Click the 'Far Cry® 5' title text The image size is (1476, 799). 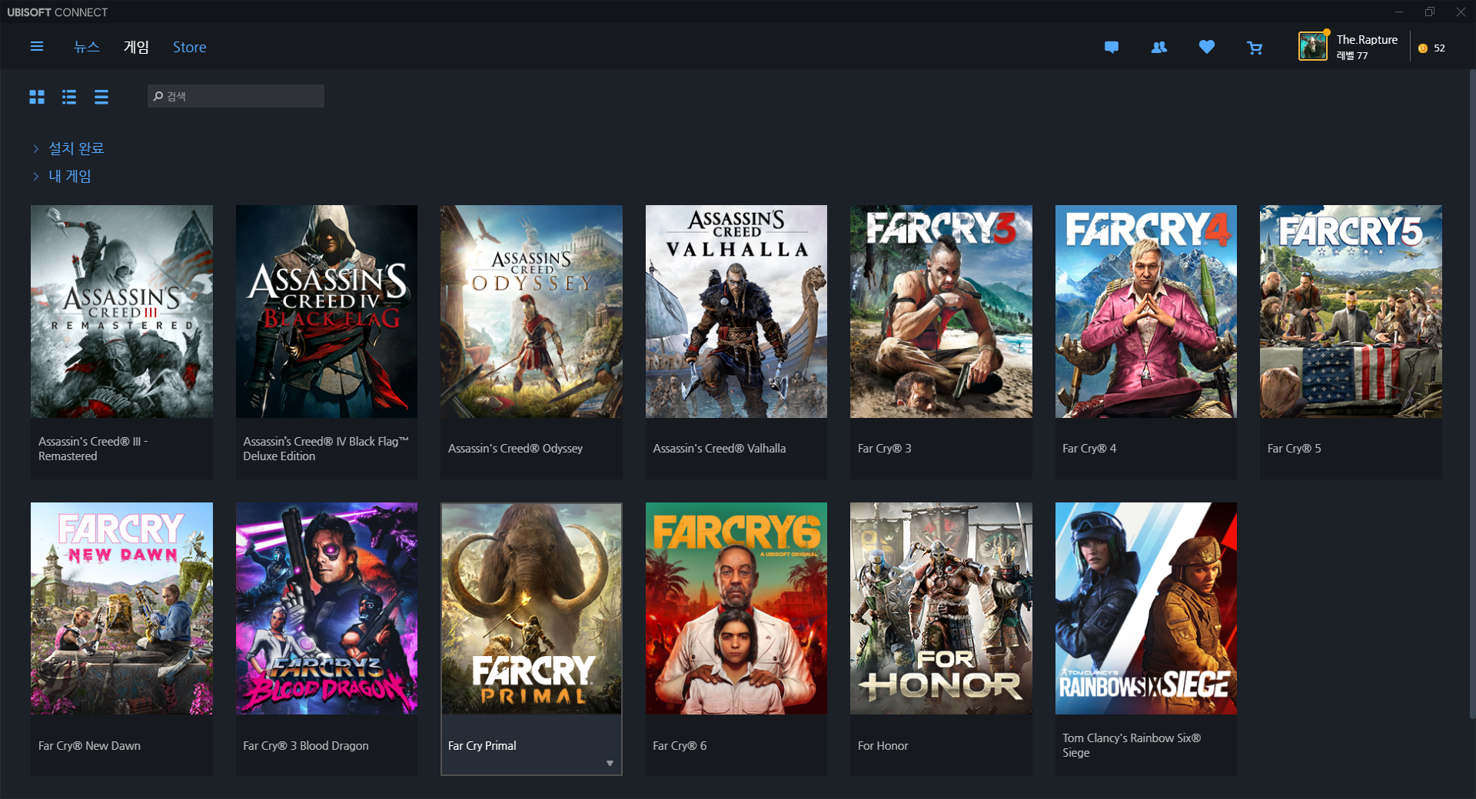tap(1294, 449)
